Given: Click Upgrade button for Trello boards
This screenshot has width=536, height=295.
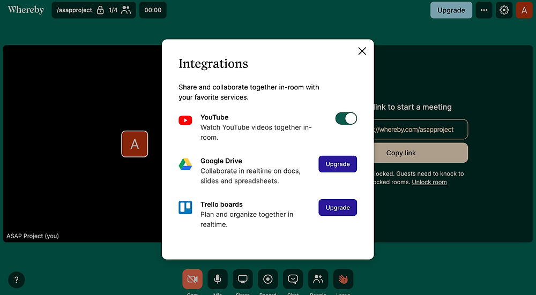Looking at the screenshot, I should 338,208.
